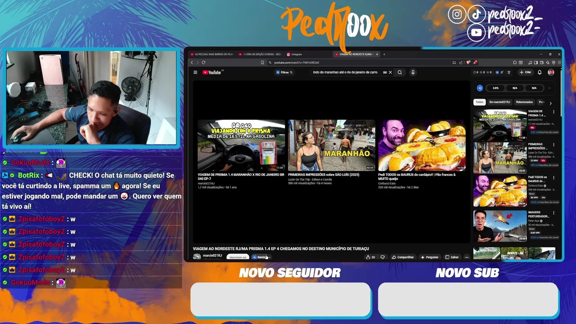
Task: Open options for VIAGEM DE PRISMA suggestion
Action: tap(553, 112)
